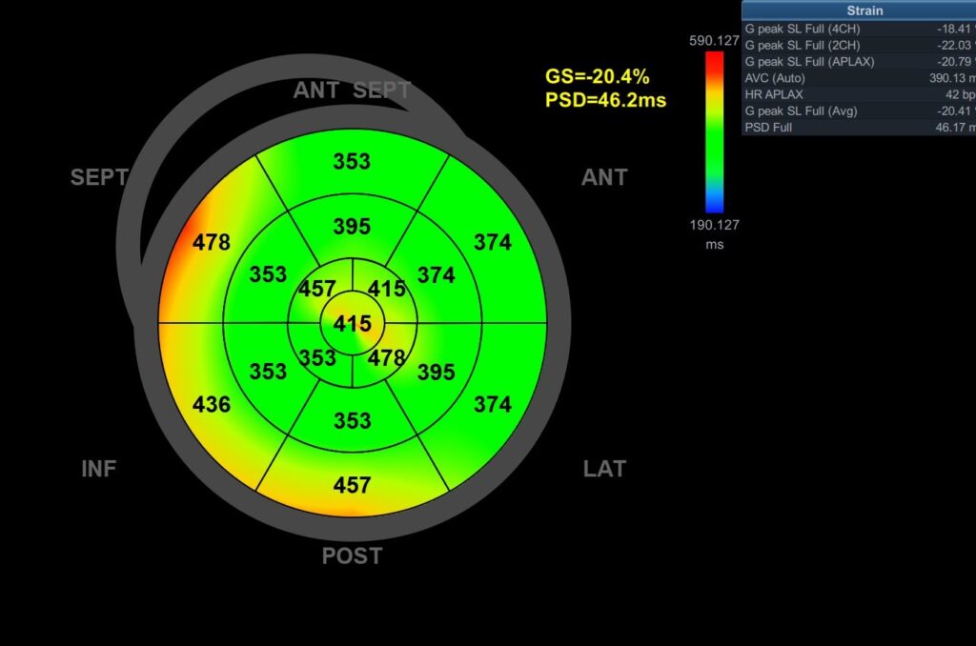Select apical ring segment showing 415
The width and height of the screenshot is (976, 646).
point(387,289)
